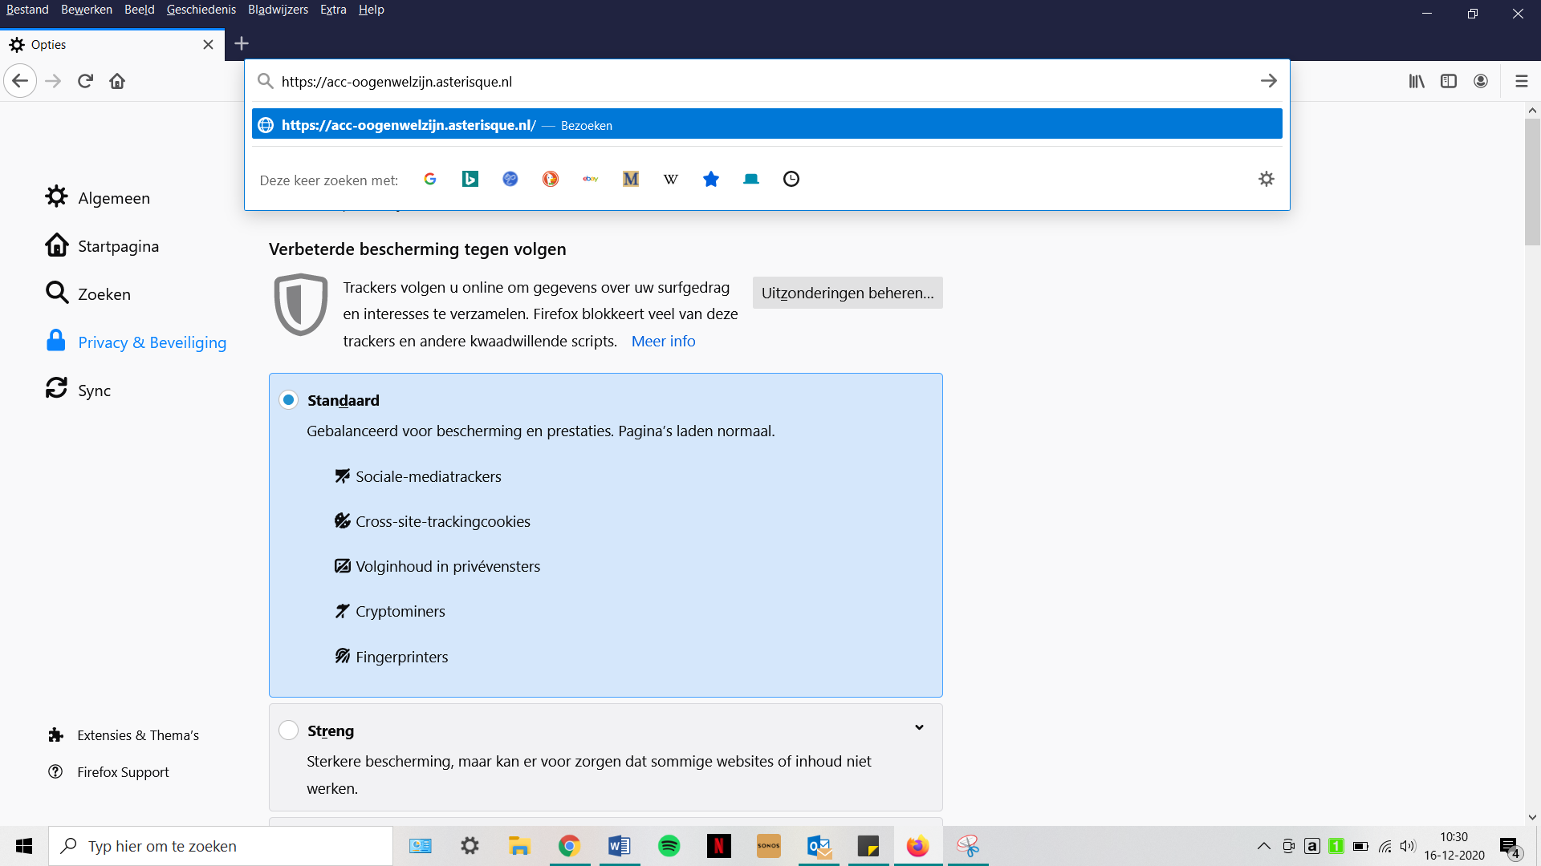Search this time with Google icon
This screenshot has width=1541, height=866.
point(430,179)
